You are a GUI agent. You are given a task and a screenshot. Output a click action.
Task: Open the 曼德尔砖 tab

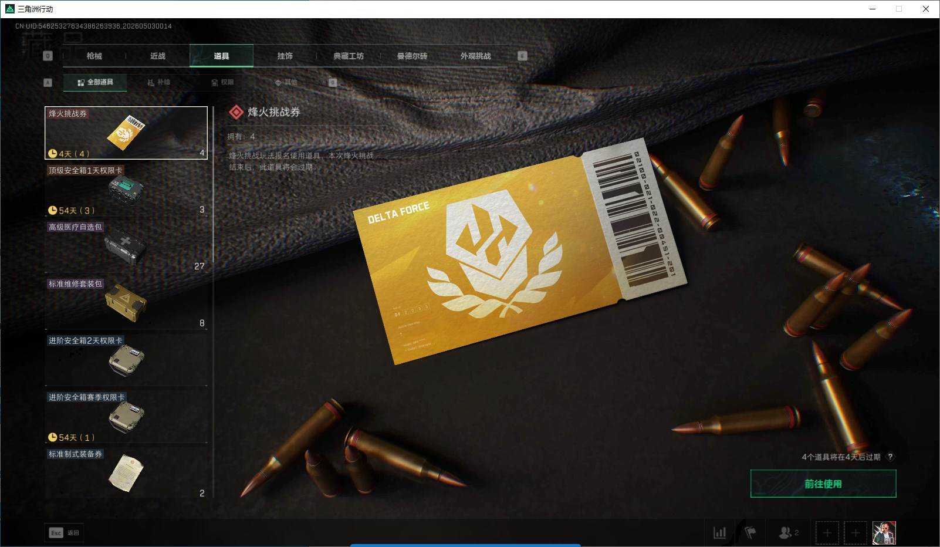point(412,56)
